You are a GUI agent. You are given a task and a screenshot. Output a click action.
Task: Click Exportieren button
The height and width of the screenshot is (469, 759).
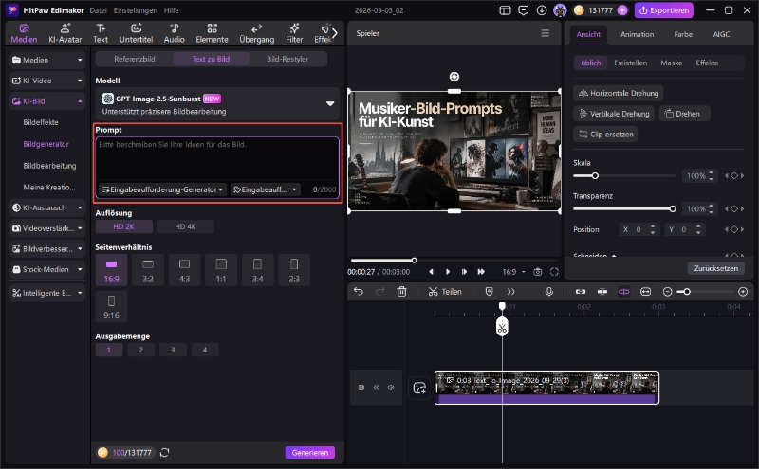[664, 10]
